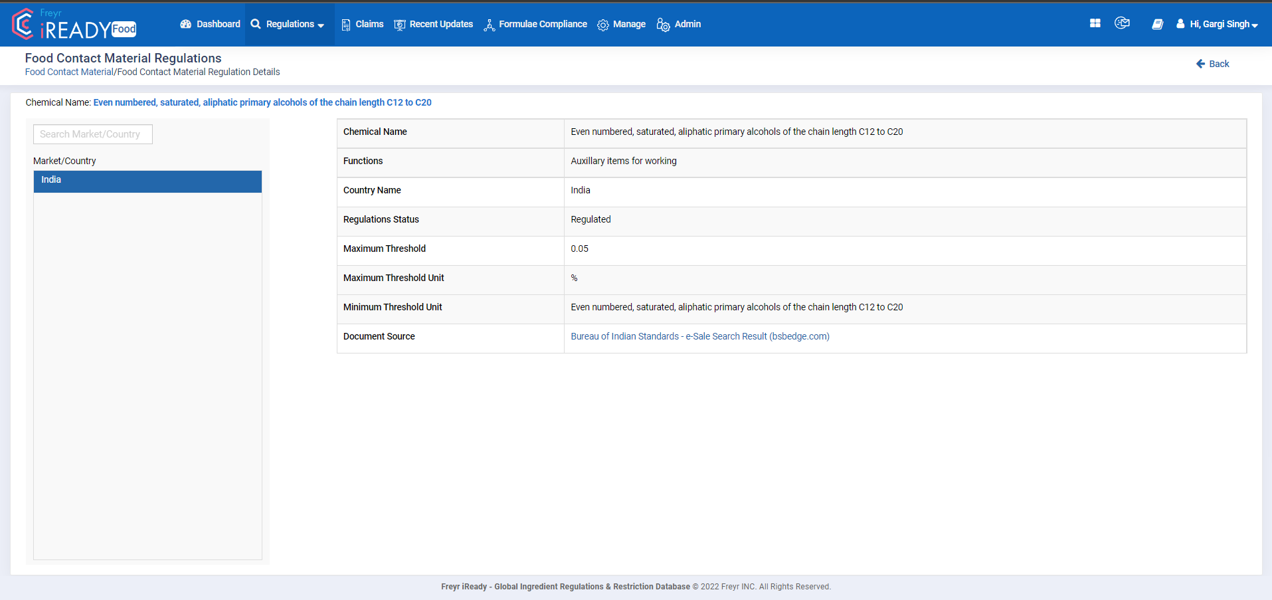Open Recent Updates via its megaphone icon
The image size is (1272, 600).
pos(399,24)
